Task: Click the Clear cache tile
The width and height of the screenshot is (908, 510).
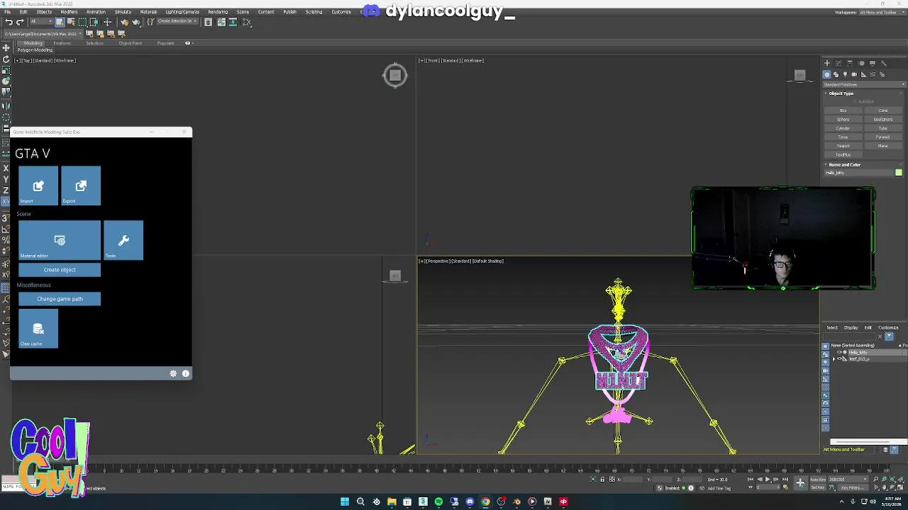Action: (x=38, y=329)
